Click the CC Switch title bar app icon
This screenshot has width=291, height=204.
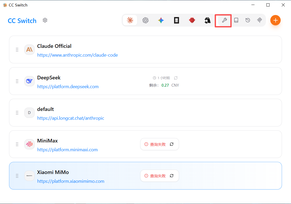coord(5,5)
